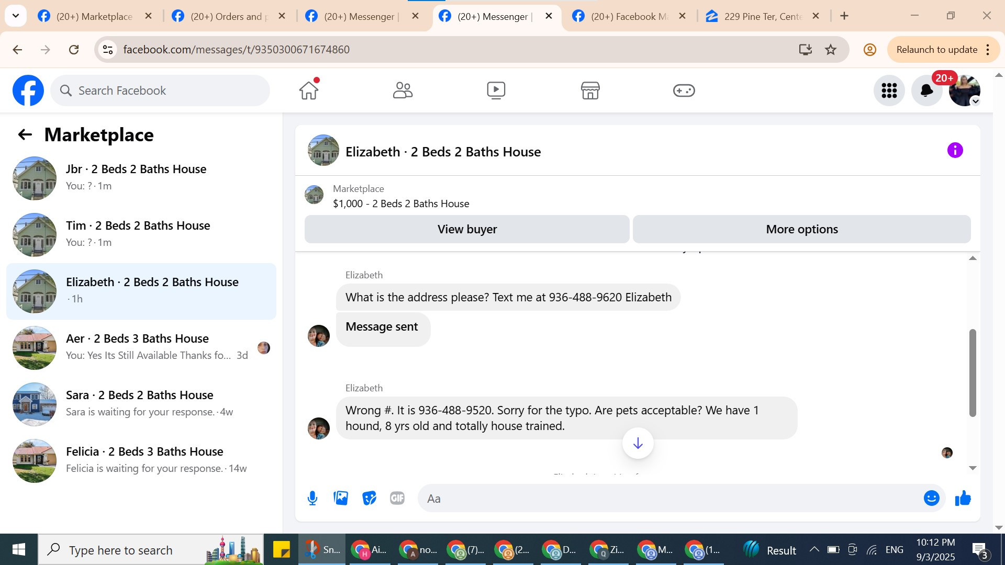This screenshot has width=1005, height=565.
Task: Open the notifications bell
Action: tap(926, 91)
